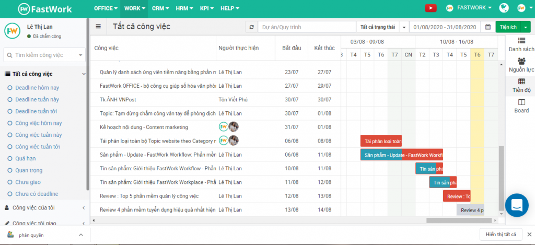535x245 pixels.
Task: Open the CRM menu
Action: coord(160,8)
